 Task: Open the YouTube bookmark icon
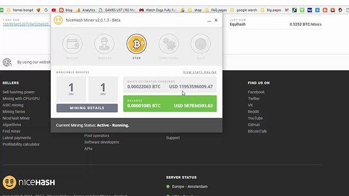(53, 10)
